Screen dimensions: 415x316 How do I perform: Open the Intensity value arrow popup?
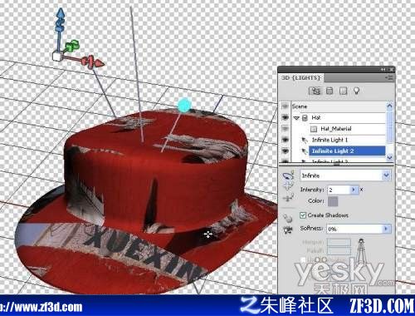(x=354, y=190)
